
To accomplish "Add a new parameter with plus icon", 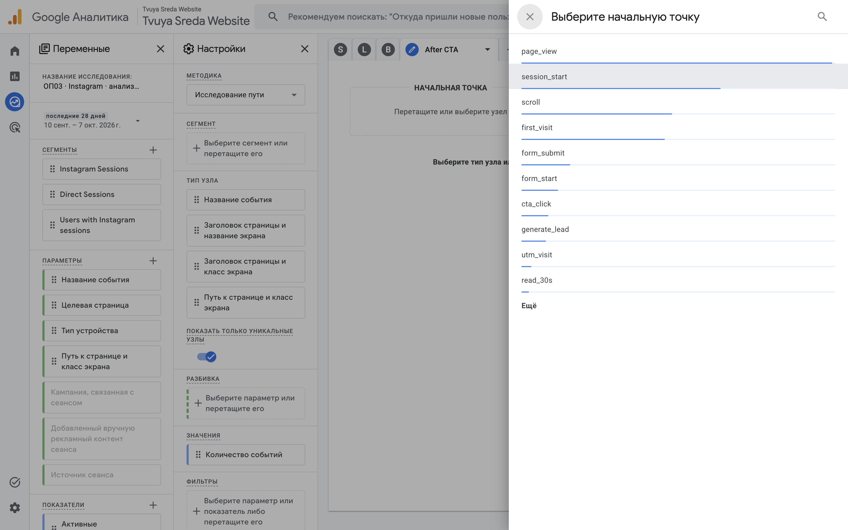I will point(153,260).
